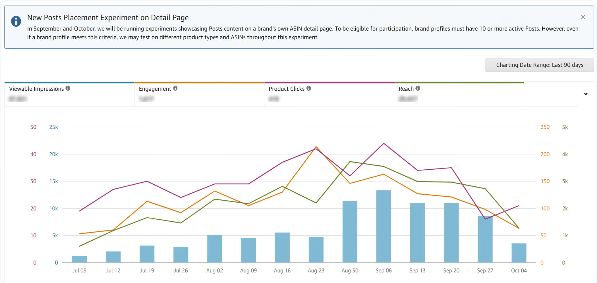597x283 pixels.
Task: Show info tooltip for Viewable Impressions
Action: click(68, 88)
